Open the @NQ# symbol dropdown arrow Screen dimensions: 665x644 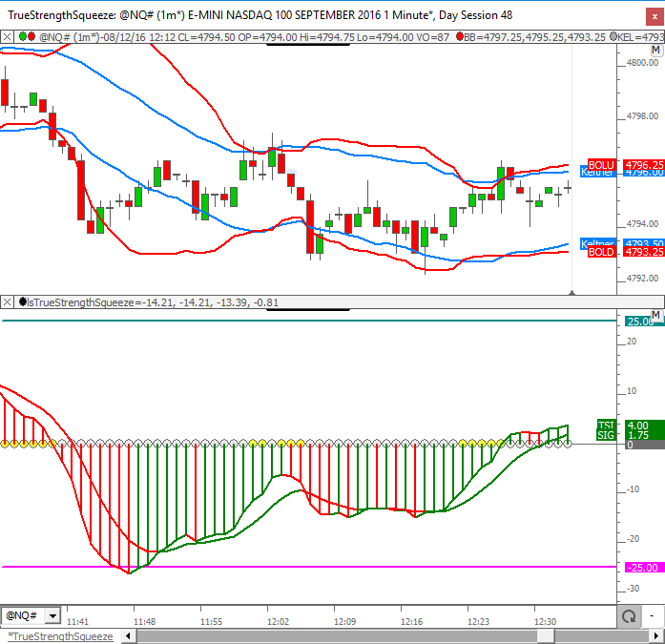[x=52, y=616]
